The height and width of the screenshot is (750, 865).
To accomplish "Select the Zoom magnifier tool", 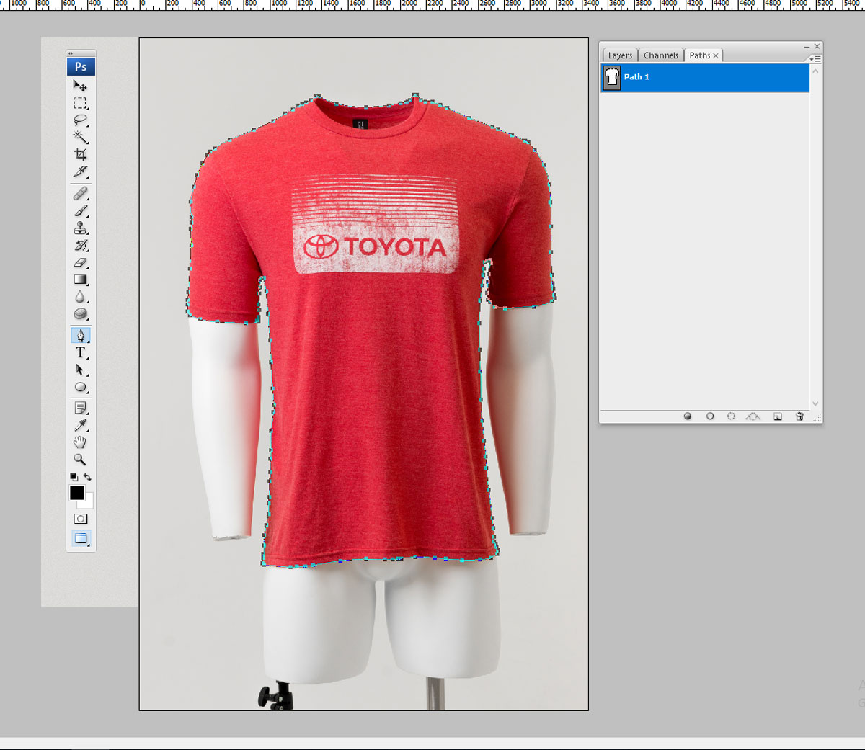I will [80, 460].
